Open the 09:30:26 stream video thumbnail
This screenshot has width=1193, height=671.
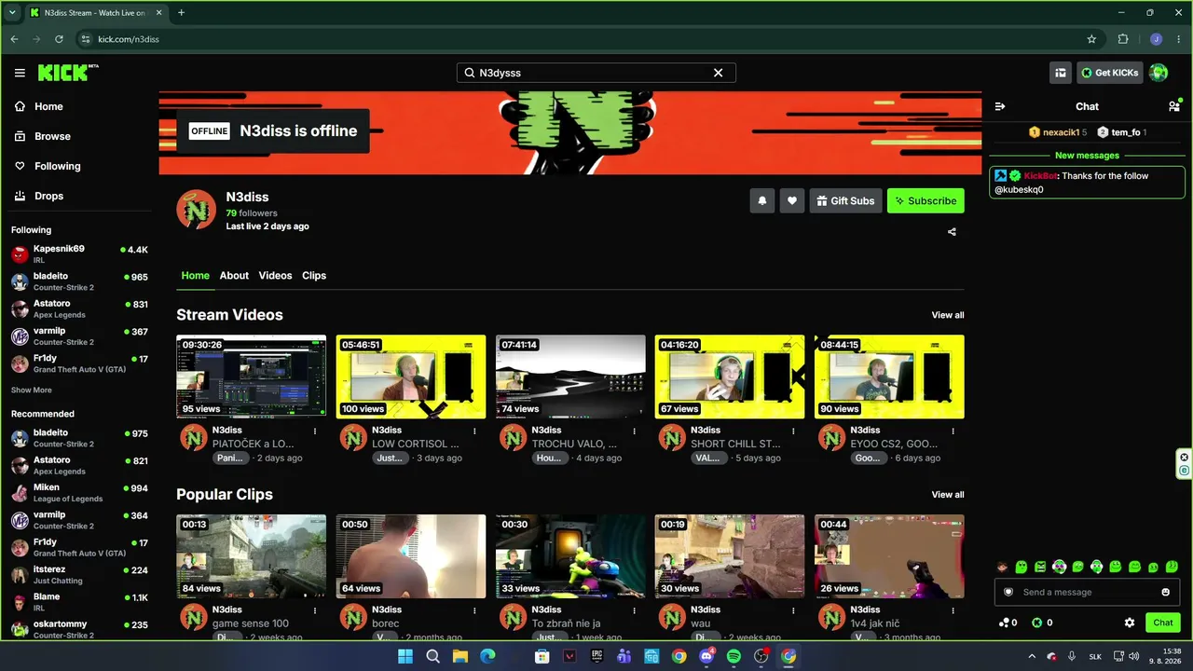coord(252,377)
